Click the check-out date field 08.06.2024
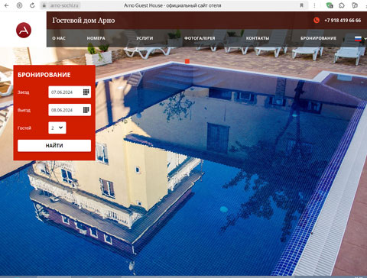This screenshot has height=278, width=367. (70, 110)
